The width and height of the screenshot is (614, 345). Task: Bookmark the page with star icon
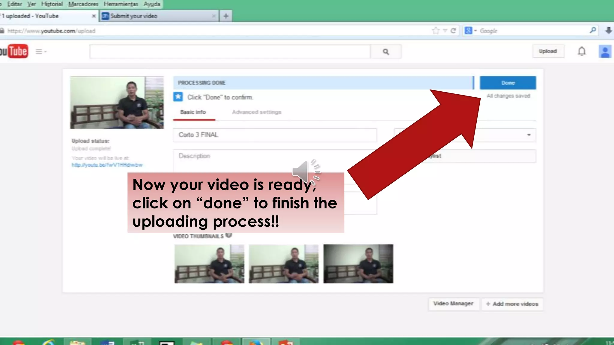point(436,31)
